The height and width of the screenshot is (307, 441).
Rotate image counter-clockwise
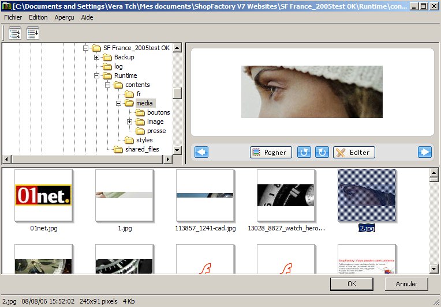(x=304, y=152)
